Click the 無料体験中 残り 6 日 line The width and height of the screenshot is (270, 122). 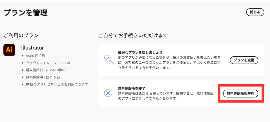tap(43, 77)
